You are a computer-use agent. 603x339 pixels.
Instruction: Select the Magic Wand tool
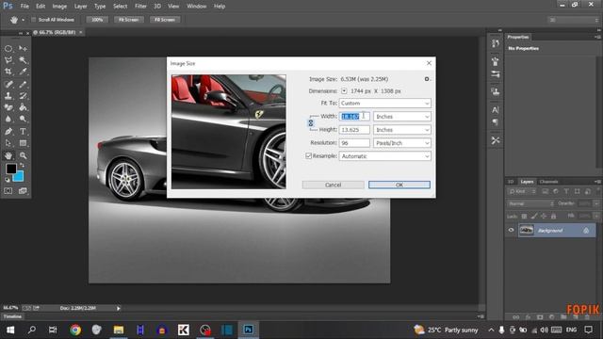tap(23, 60)
